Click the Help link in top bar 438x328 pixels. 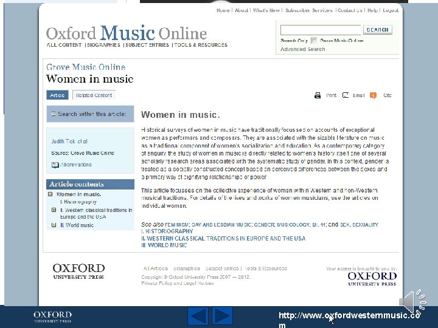click(x=372, y=10)
